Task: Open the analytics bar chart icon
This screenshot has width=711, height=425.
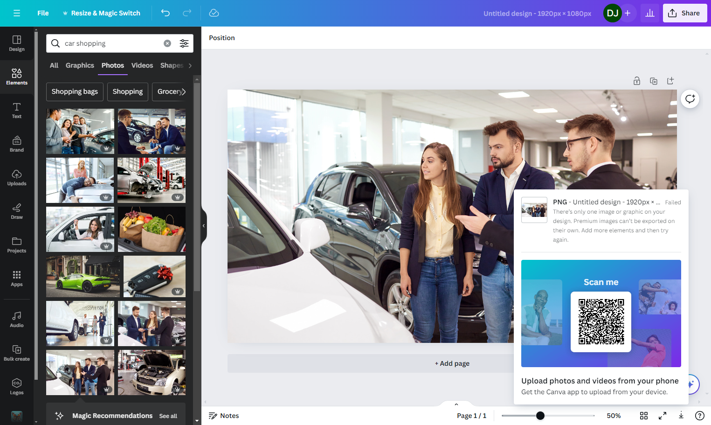Action: 650,13
